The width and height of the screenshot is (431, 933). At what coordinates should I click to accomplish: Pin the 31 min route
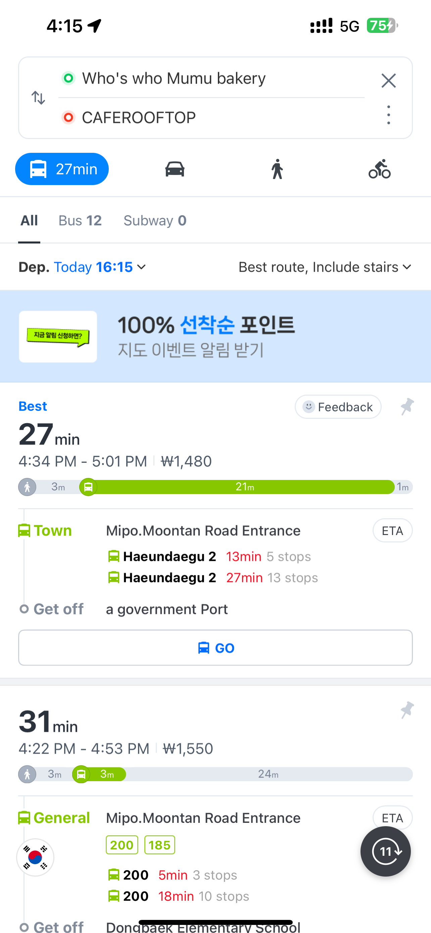coord(407,710)
